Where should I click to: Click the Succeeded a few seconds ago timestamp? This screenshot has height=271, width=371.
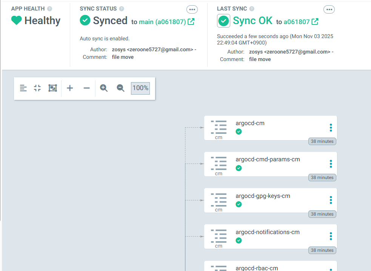pyautogui.click(x=275, y=40)
